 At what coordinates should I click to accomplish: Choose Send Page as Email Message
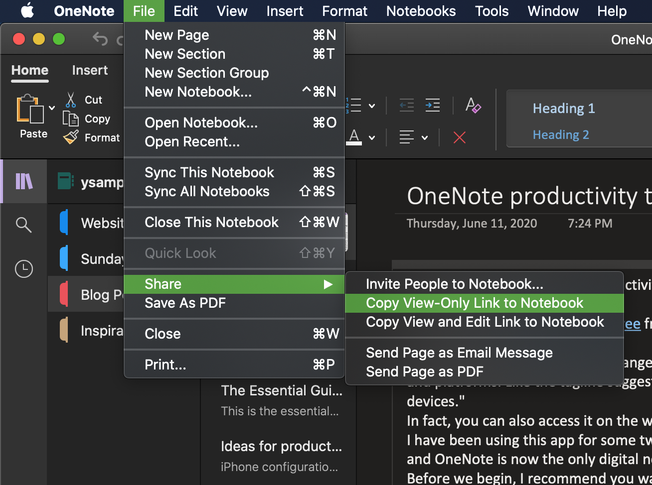(485, 353)
